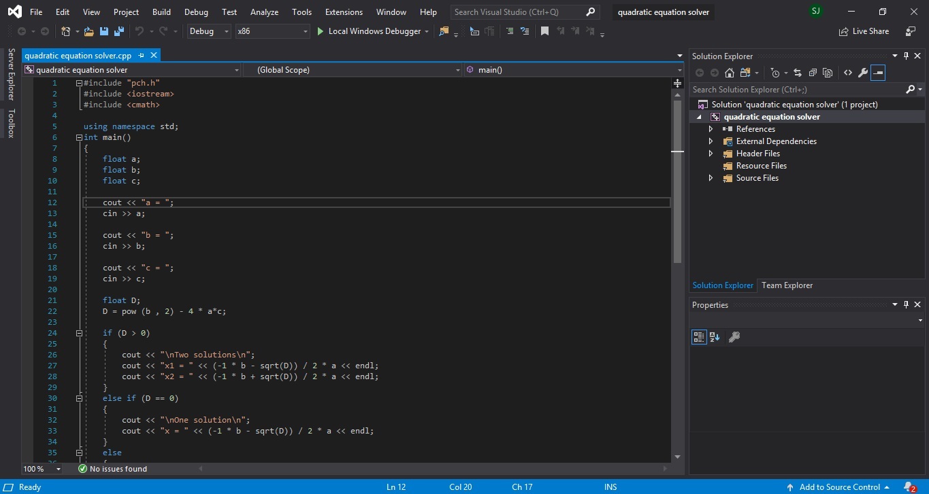This screenshot has height=494, width=929.
Task: Toggle auto-hide pin on the Properties panel
Action: 906,305
